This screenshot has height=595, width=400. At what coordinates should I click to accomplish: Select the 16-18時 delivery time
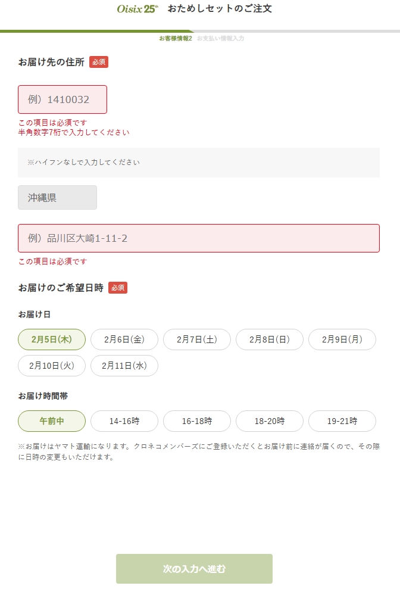pos(197,421)
